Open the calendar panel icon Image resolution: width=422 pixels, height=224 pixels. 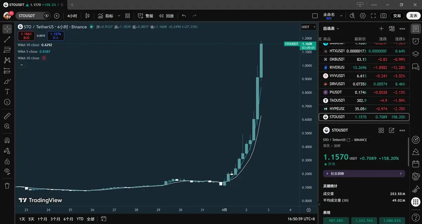pos(416,164)
